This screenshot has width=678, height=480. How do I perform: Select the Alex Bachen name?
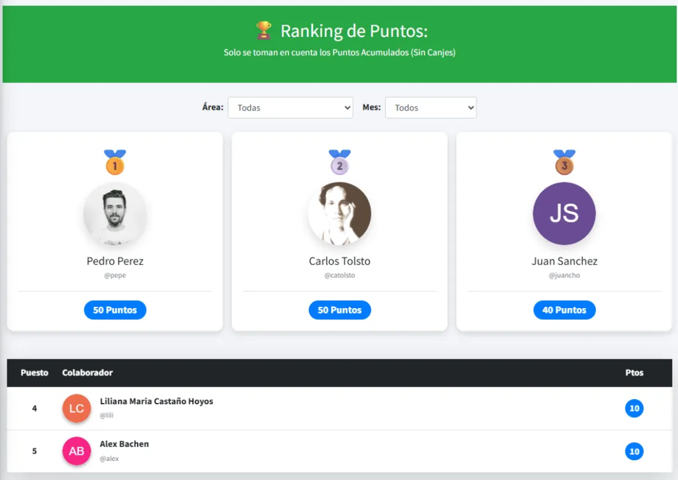point(124,444)
